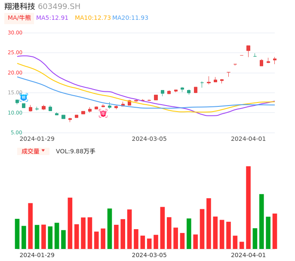Viewport: 295px width, 261px height.
Task: Open the 翔港科技 stock name title
Action: [20, 6]
